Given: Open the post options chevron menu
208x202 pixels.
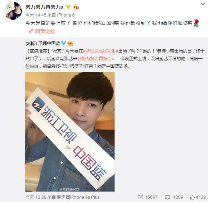Looking at the screenshot, I should pos(203,4).
